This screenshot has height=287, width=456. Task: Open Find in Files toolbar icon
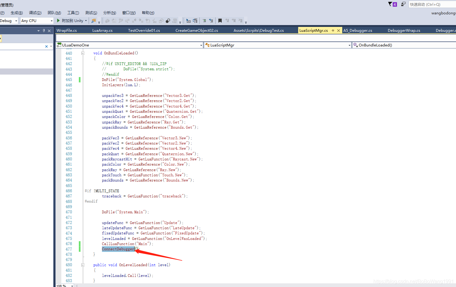(94, 20)
